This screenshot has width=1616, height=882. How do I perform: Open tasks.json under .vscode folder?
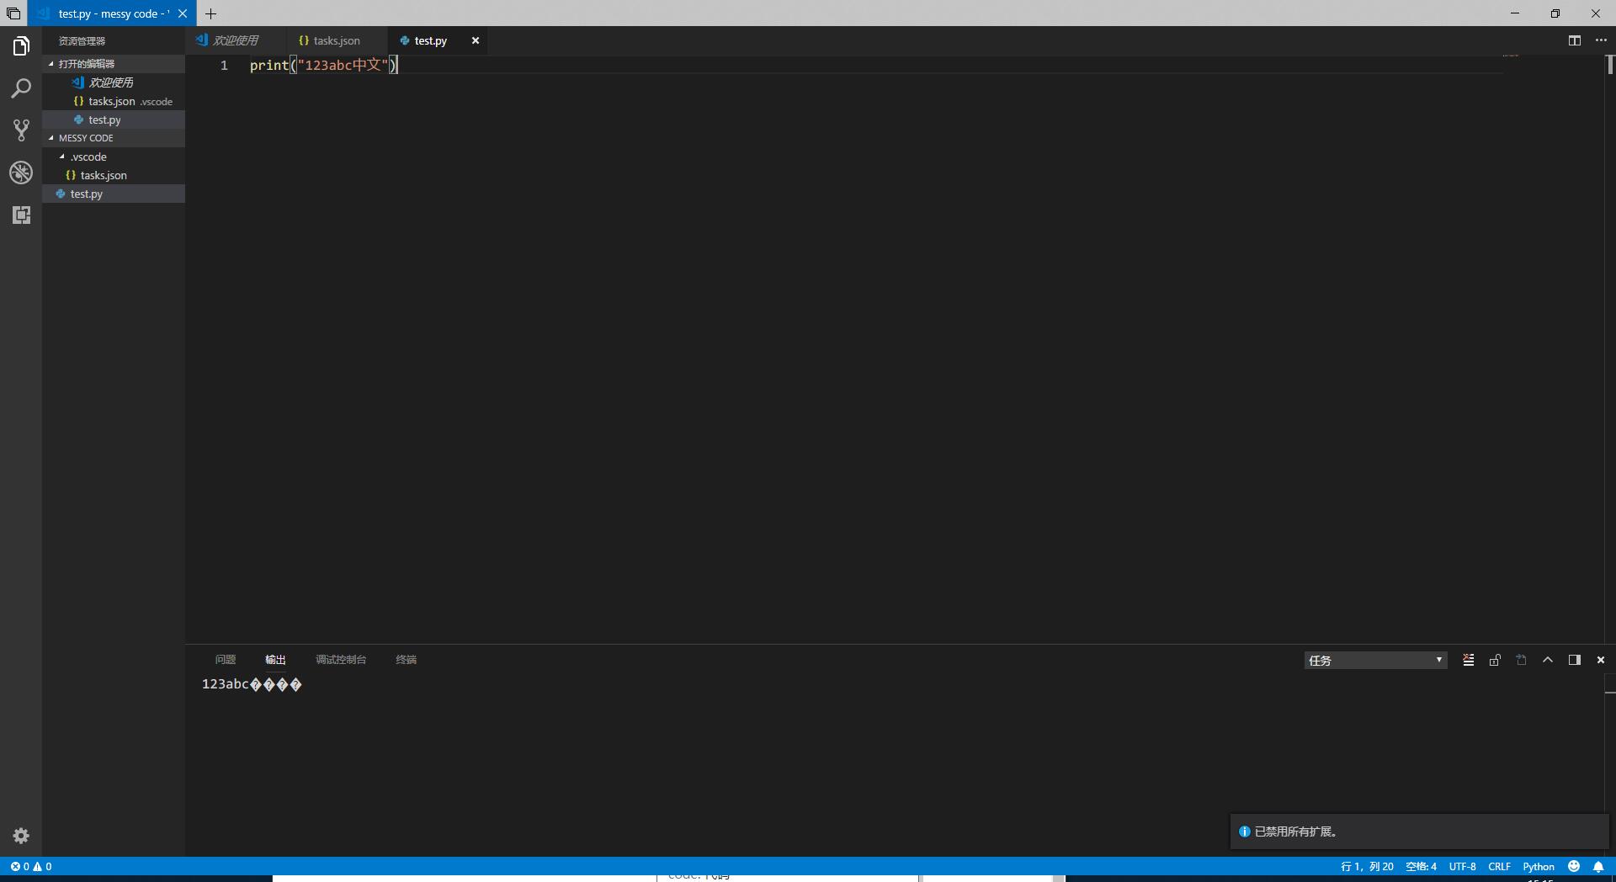click(114, 175)
